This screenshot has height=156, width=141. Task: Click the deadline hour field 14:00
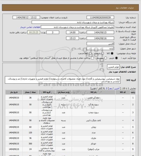coord(72,32)
